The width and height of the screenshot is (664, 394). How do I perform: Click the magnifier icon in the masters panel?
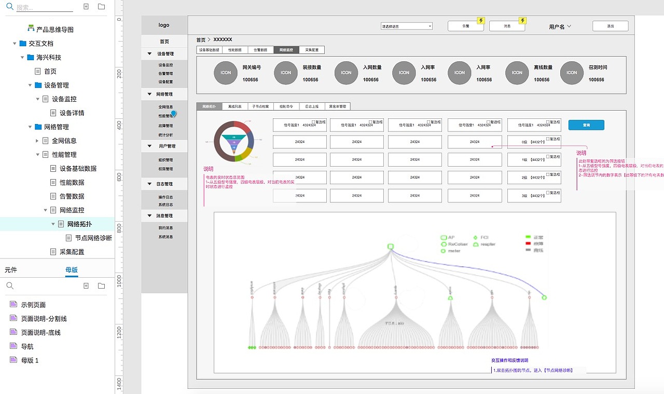[10, 286]
